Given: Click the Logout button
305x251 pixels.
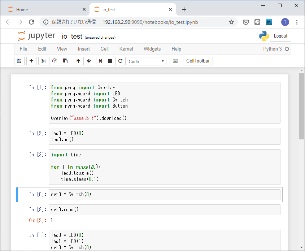Looking at the screenshot, I should click(x=280, y=36).
